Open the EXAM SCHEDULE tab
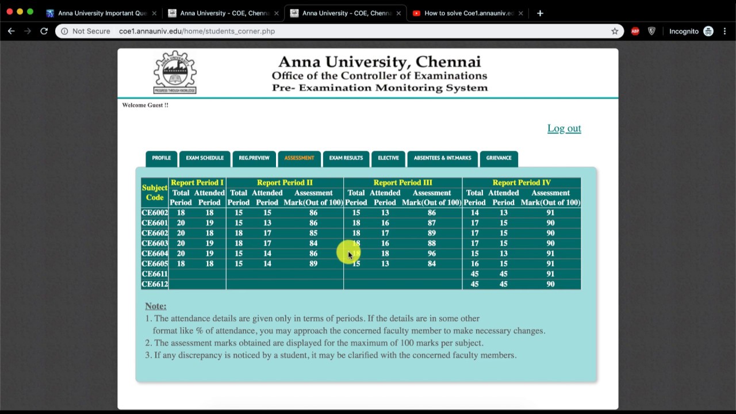The width and height of the screenshot is (736, 414). click(205, 158)
